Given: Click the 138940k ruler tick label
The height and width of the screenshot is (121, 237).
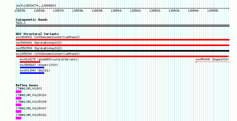Looking at the screenshot, I should (116, 11).
